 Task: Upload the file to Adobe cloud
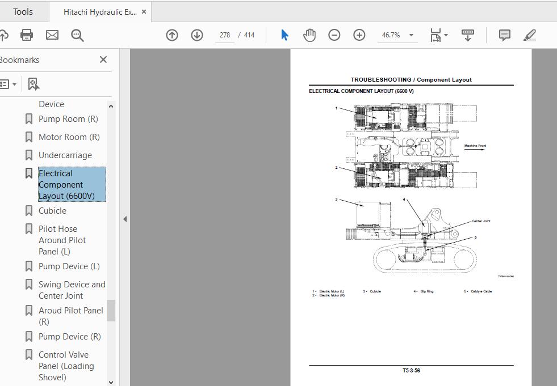(x=5, y=35)
